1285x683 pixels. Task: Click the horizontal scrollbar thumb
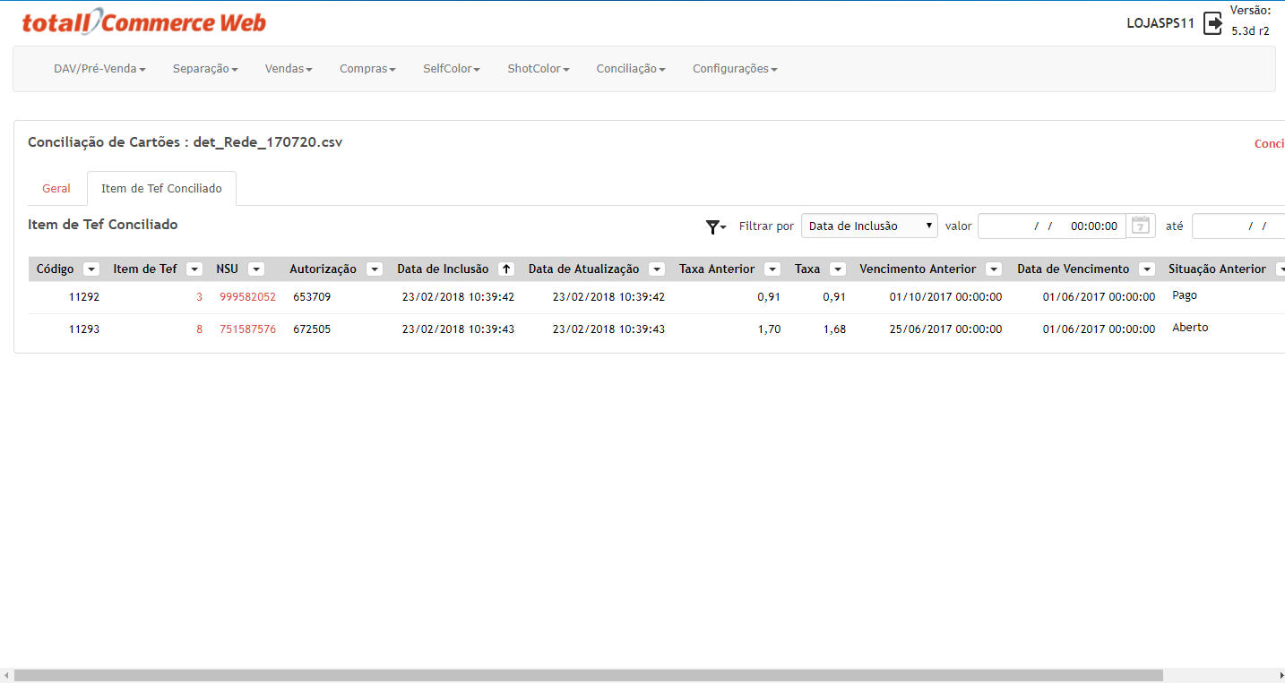[588, 675]
